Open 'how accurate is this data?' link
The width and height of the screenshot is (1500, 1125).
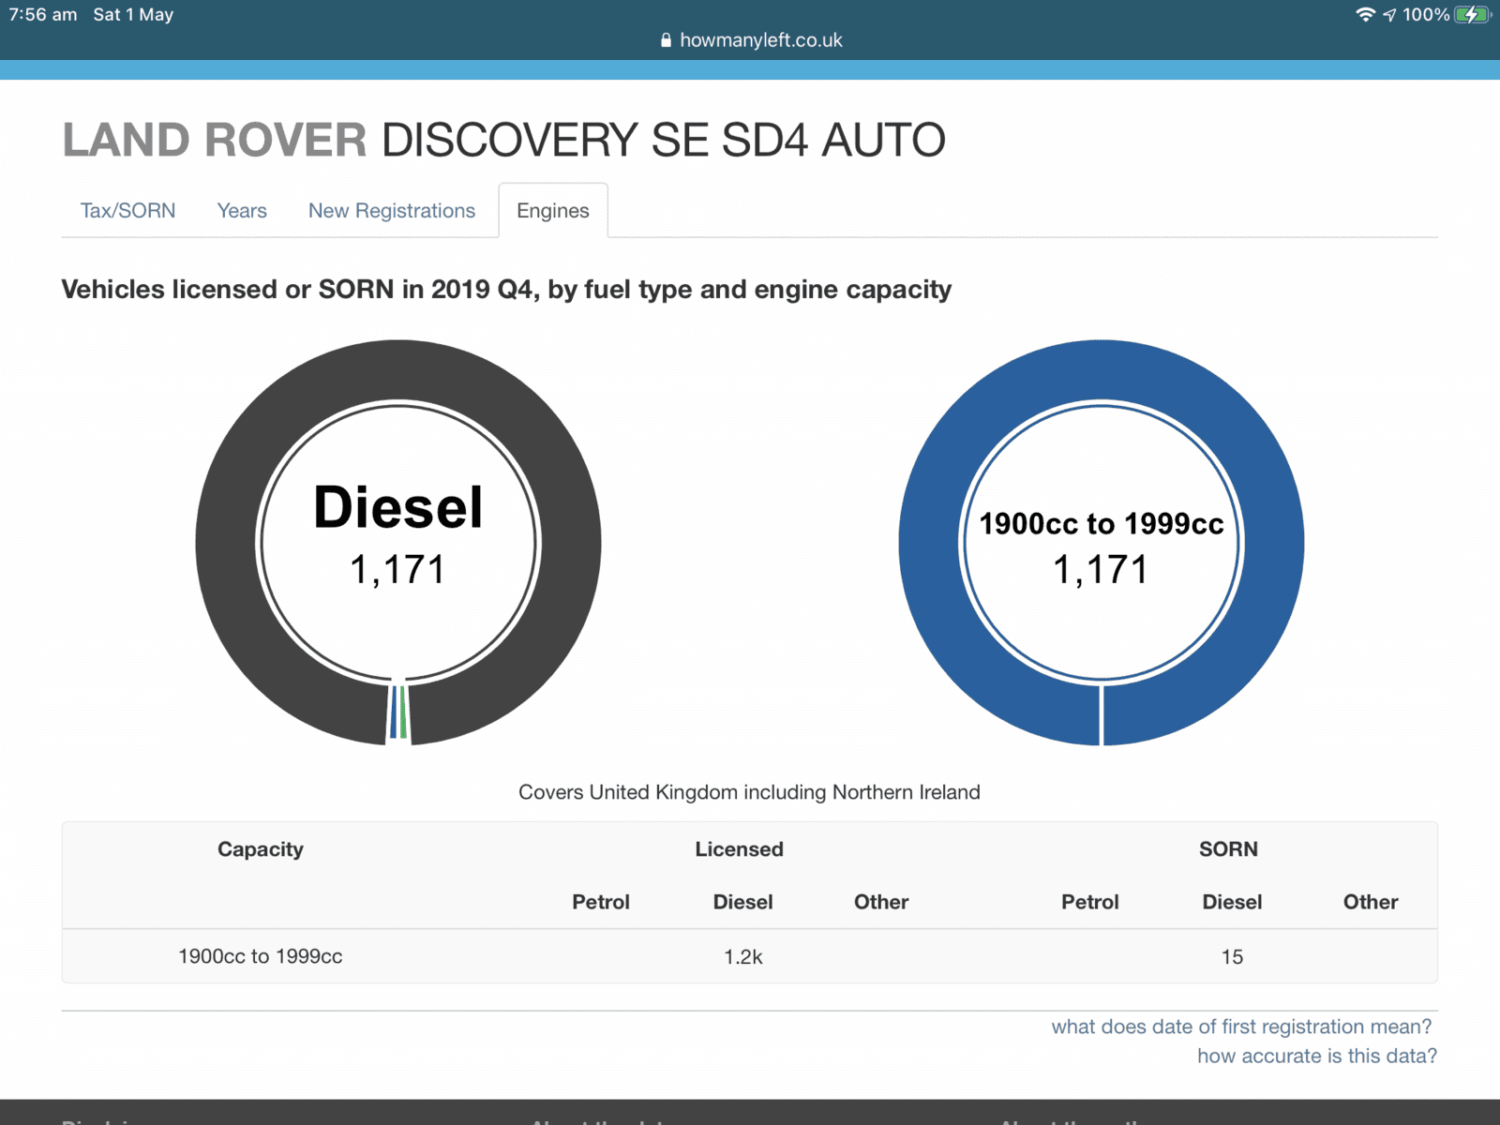tap(1317, 1056)
